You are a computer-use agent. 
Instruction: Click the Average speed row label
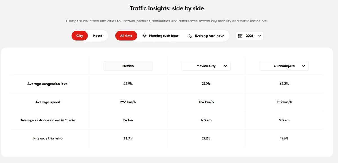click(x=48, y=102)
